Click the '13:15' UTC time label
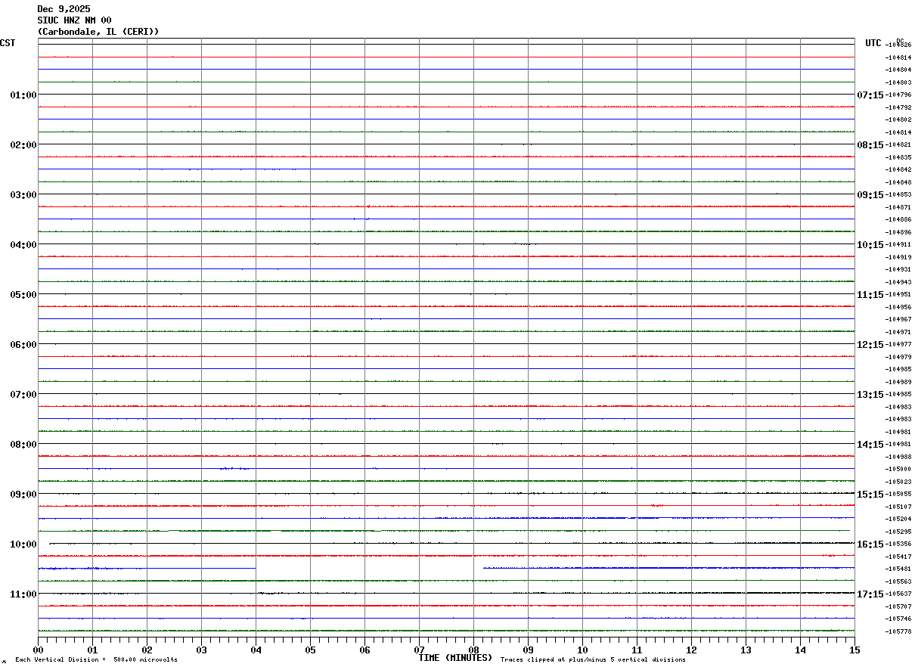 tap(870, 395)
